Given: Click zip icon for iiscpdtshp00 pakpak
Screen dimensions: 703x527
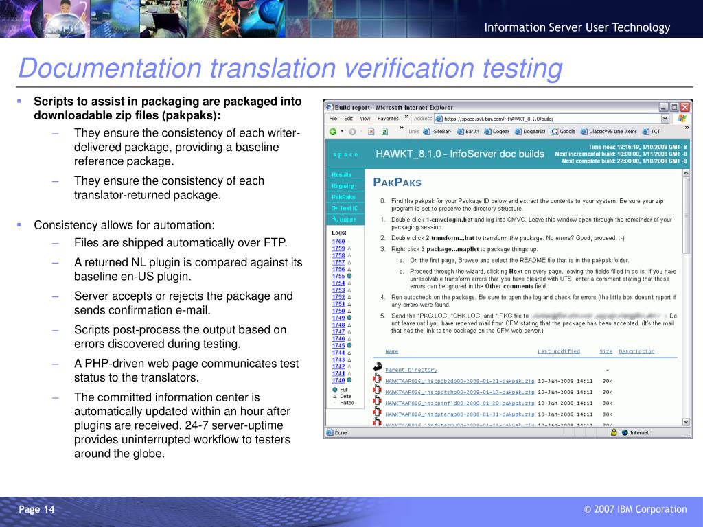Looking at the screenshot, I should pos(377,390).
